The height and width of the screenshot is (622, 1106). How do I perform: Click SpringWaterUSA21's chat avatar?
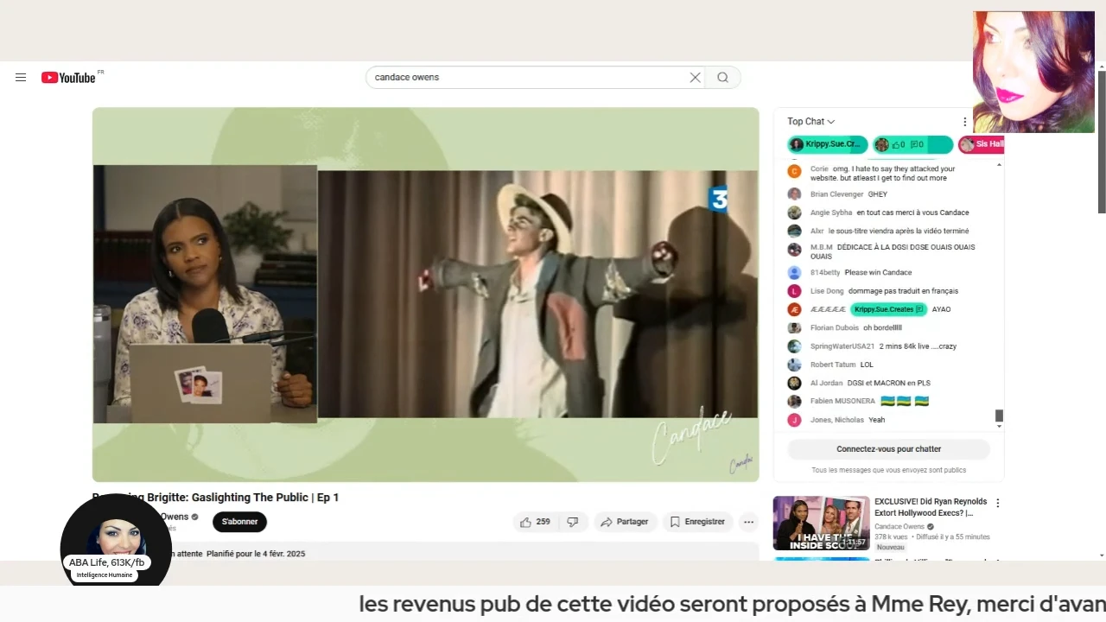point(794,346)
